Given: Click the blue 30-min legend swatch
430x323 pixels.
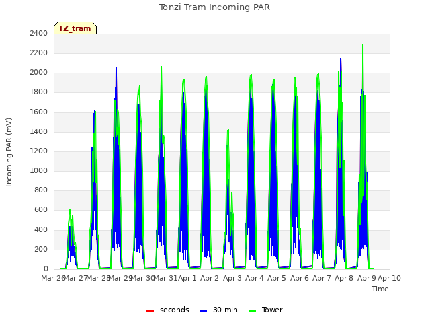Looking at the screenshot, I should tap(203, 311).
